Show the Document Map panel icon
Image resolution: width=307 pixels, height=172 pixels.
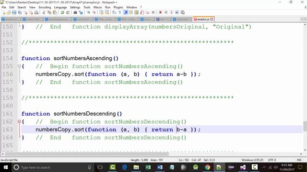[136, 12]
